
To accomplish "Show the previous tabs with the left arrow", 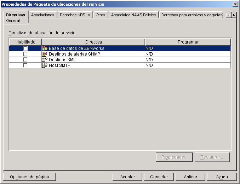I will coord(229,15).
